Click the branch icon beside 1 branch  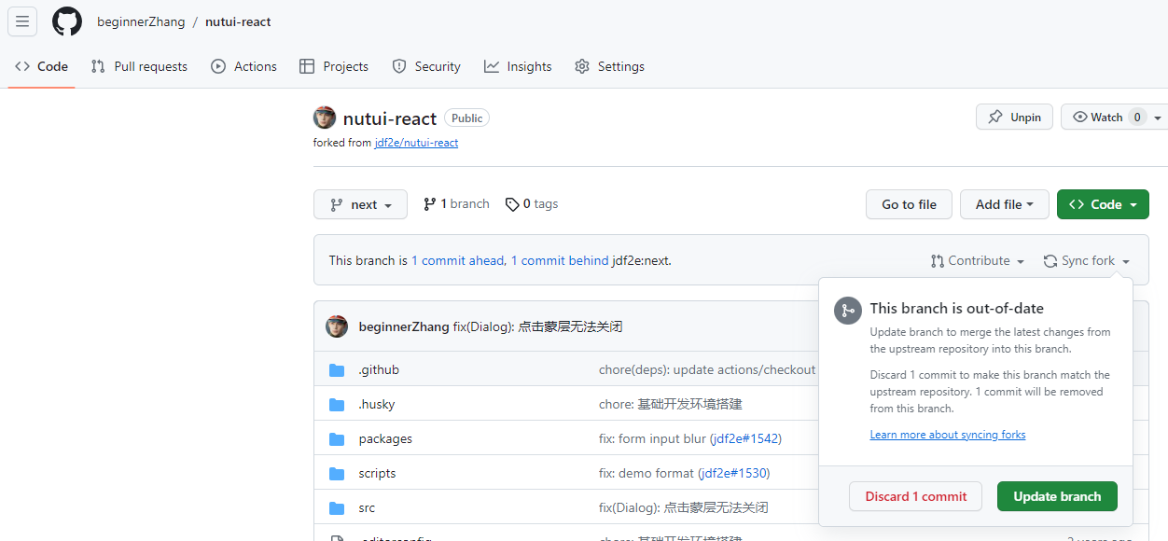coord(430,204)
